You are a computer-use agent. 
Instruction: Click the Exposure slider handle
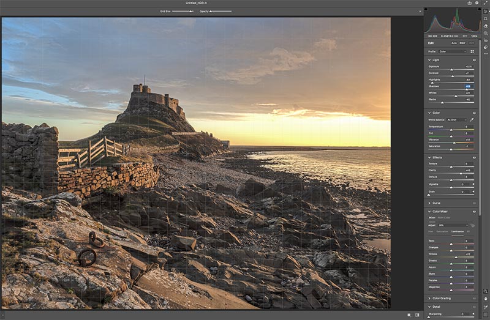click(452, 69)
